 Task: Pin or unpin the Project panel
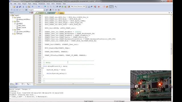click(x=30, y=12)
